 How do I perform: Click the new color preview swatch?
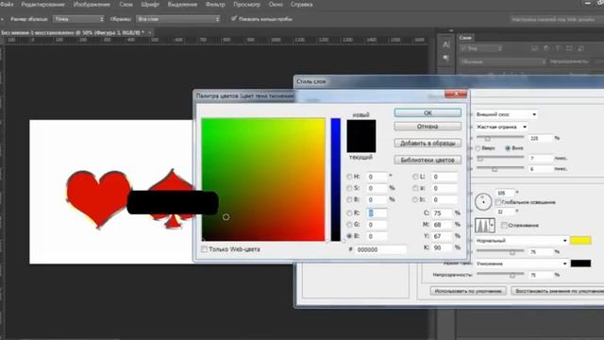click(x=361, y=128)
